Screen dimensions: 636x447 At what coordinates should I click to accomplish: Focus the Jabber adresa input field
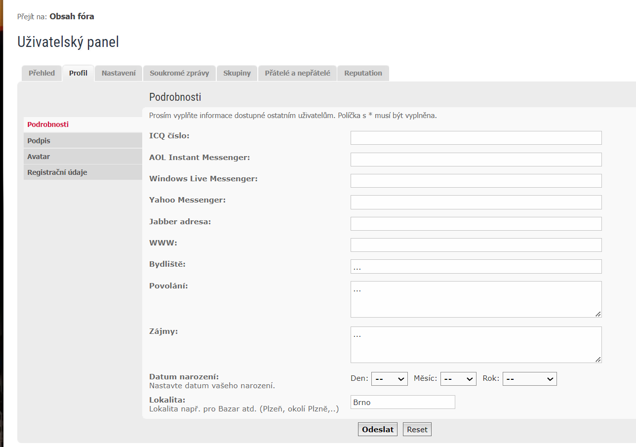476,224
